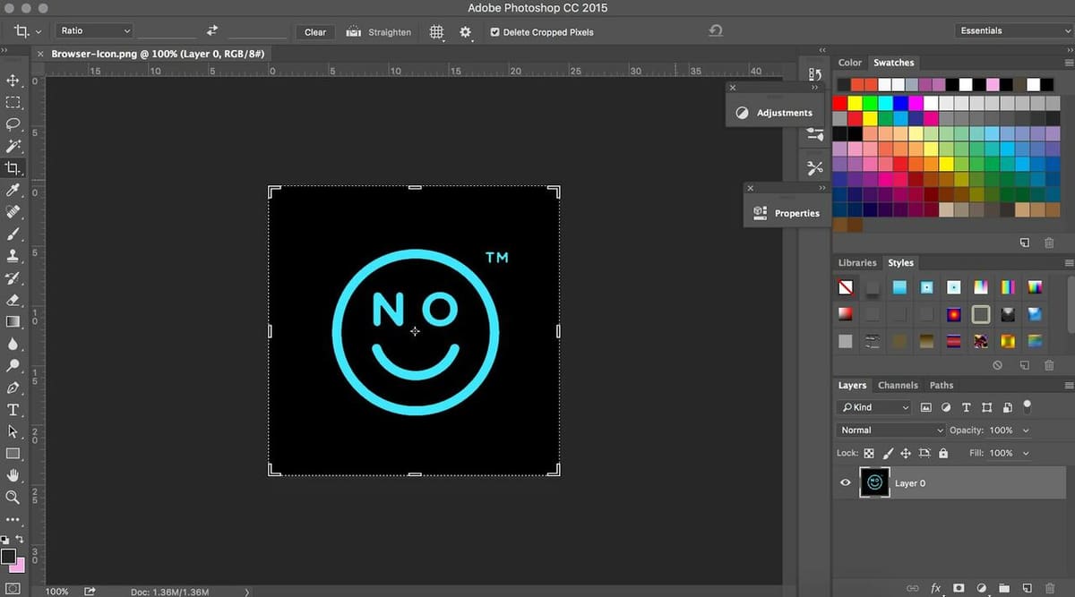Select the Blur tool

(x=13, y=344)
